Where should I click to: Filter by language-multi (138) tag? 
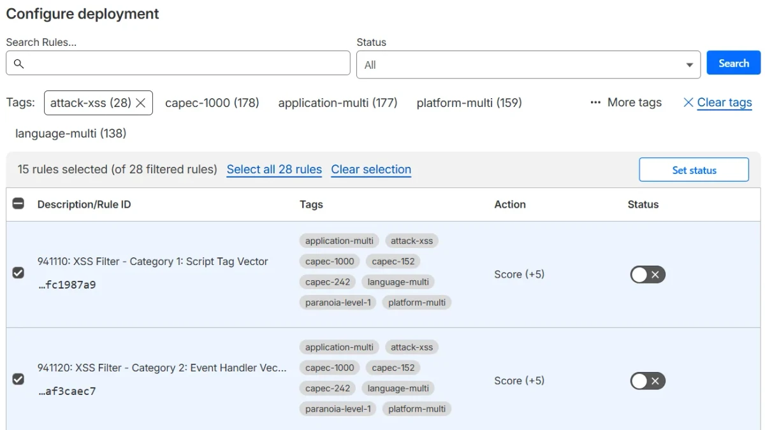tap(71, 133)
